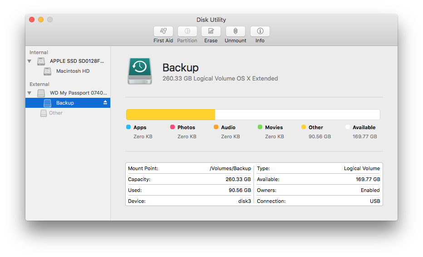Click the 260.33 GB Logical Volume subtitle
The height and width of the screenshot is (257, 423).
point(220,79)
